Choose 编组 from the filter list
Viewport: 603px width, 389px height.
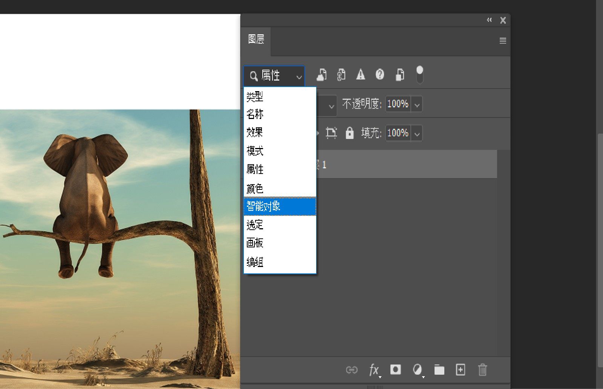tap(280, 262)
